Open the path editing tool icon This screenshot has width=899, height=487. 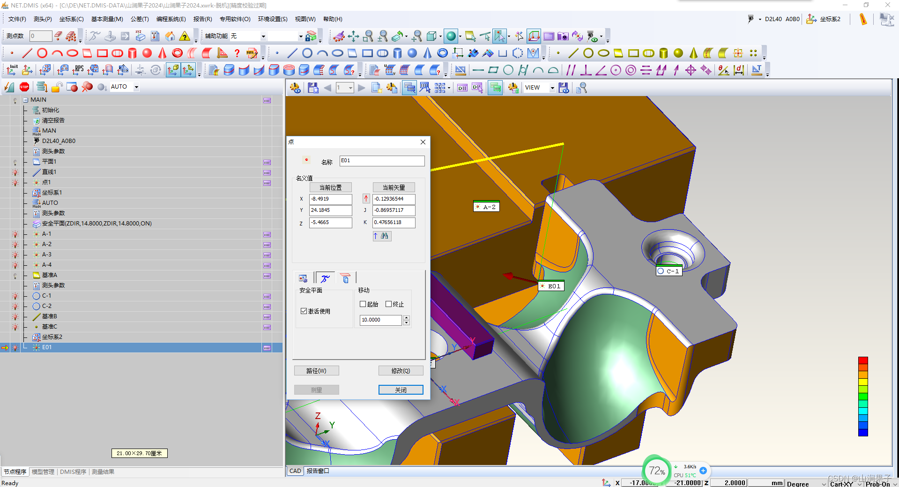tap(252, 53)
